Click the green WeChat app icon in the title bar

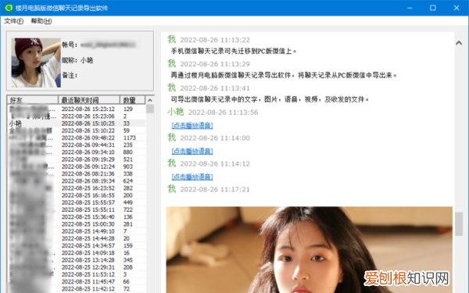[9, 8]
